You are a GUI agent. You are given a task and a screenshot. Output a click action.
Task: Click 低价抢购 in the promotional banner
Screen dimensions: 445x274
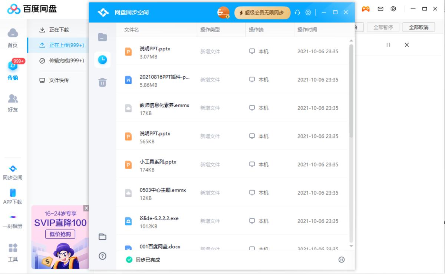[60, 235]
